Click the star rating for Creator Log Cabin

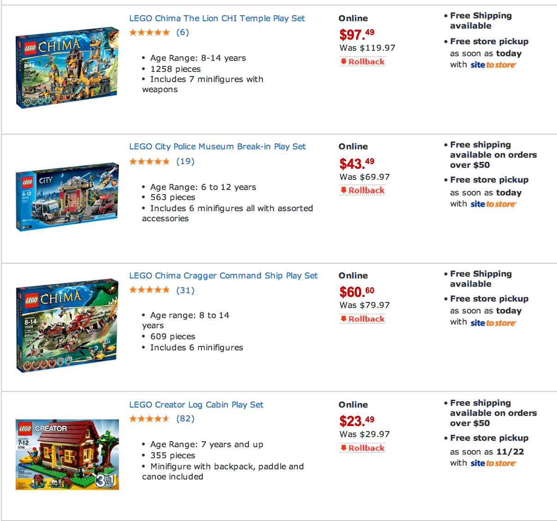pyautogui.click(x=149, y=419)
